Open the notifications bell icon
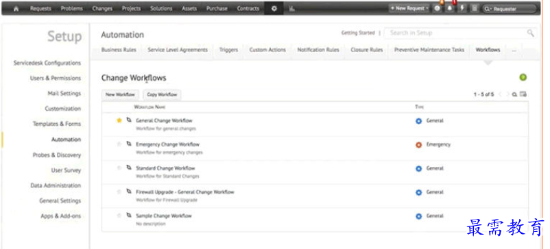Viewport: 550px width, 249px height. (x=450, y=9)
